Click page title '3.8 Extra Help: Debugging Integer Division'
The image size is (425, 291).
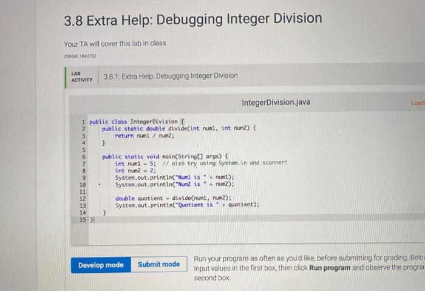[193, 20]
